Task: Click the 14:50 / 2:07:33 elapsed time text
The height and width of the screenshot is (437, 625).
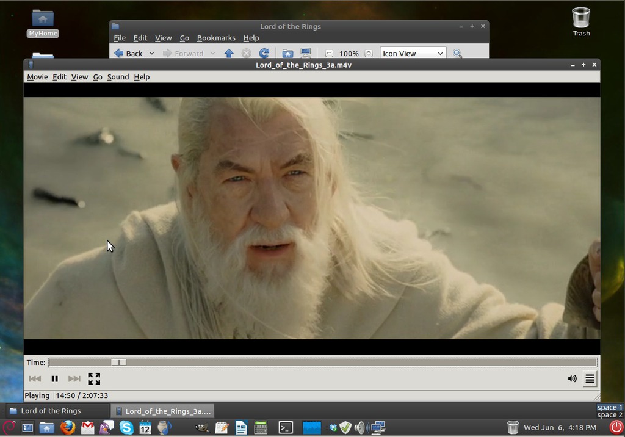Action: tap(82, 395)
